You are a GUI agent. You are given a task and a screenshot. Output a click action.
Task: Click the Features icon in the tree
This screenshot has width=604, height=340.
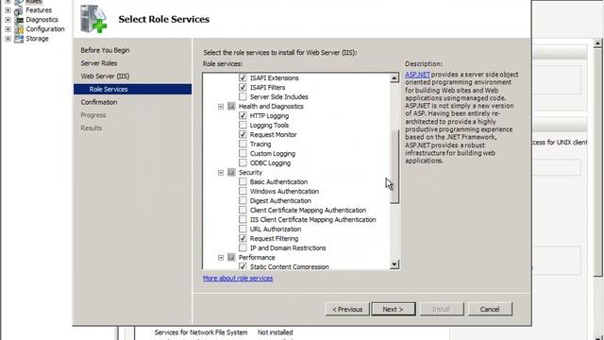(19, 10)
